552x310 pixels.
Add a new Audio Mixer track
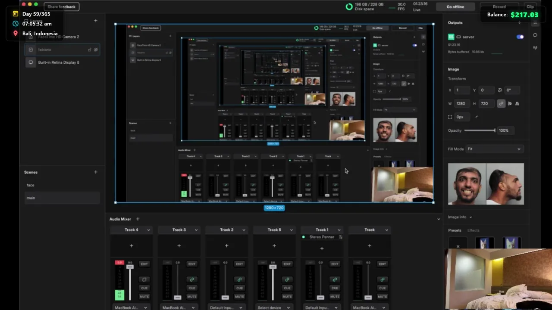pos(138,219)
